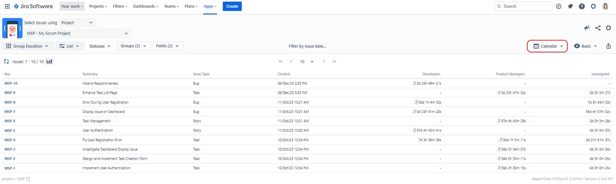The height and width of the screenshot is (184, 616).
Task: Open the announcements megaphone icon
Action: click(587, 28)
